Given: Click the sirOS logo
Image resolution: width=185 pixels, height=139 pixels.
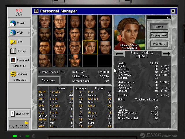Looking at the screenshot, I should 19,12.
